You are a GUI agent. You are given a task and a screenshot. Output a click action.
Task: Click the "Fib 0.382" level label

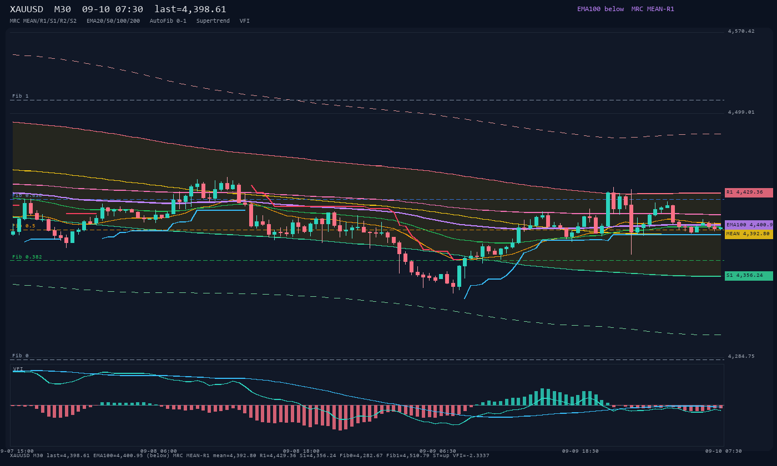click(27, 257)
